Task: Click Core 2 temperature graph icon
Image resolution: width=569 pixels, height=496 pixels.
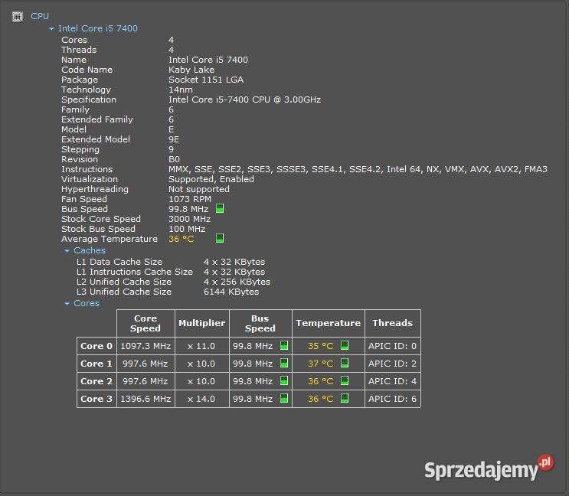Action: coord(345,380)
